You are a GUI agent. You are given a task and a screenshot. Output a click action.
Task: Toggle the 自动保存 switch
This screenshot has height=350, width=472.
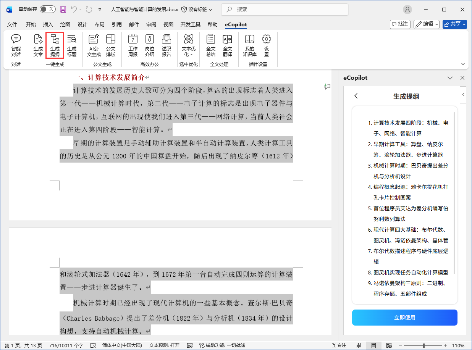point(47,9)
